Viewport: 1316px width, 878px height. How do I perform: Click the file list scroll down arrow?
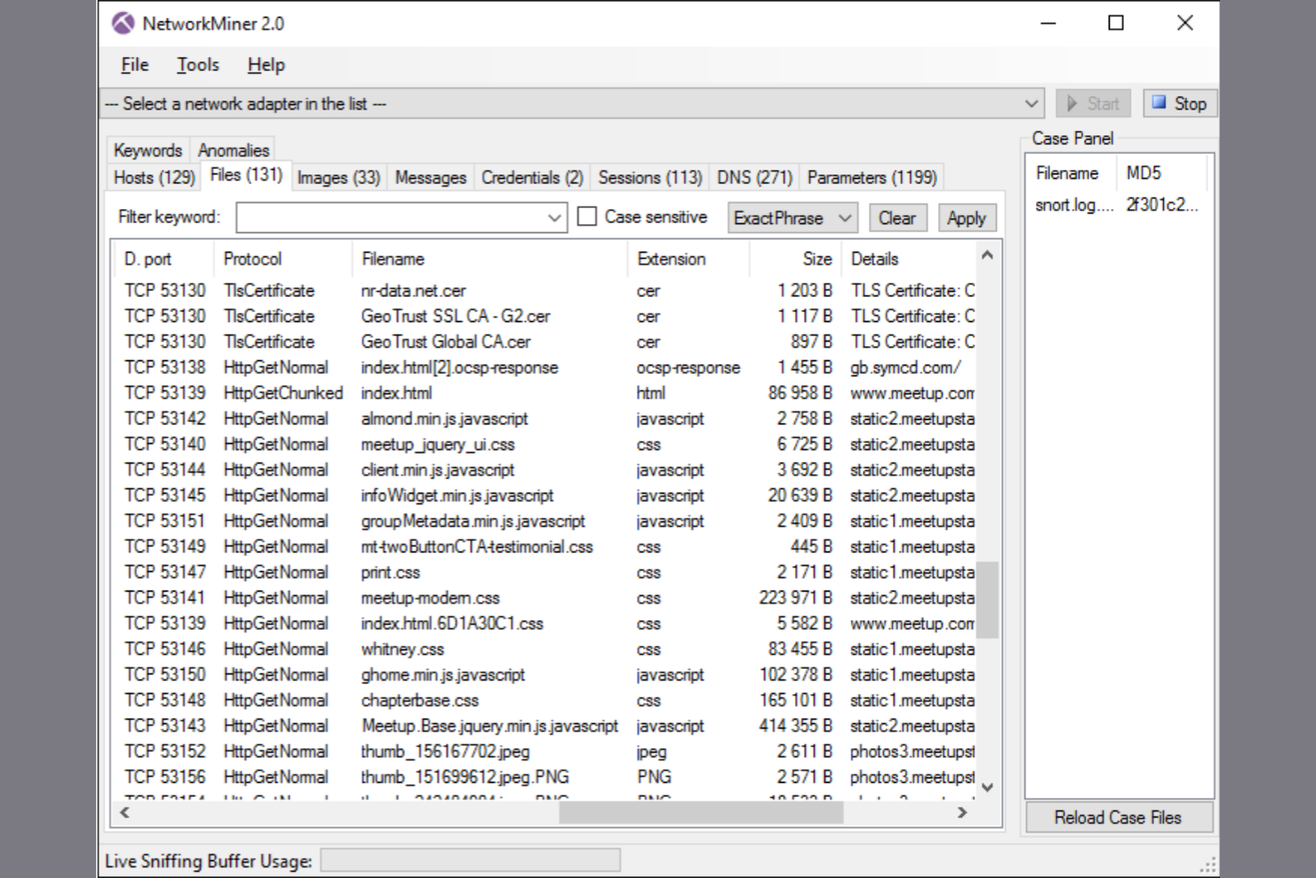coord(987,787)
